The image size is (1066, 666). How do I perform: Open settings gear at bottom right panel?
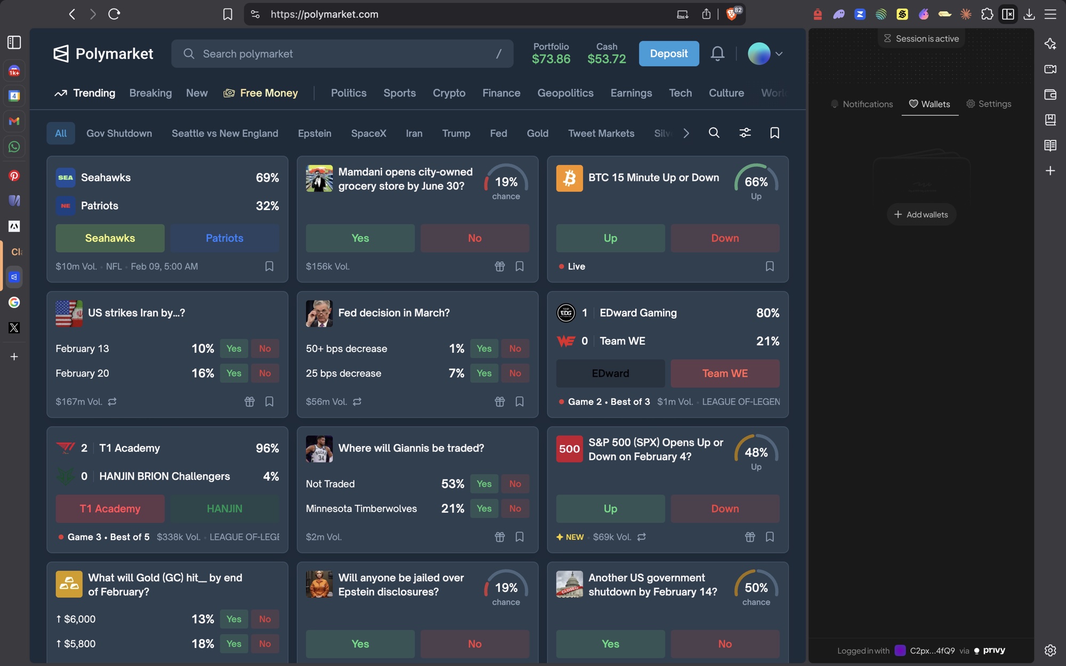pyautogui.click(x=1050, y=650)
